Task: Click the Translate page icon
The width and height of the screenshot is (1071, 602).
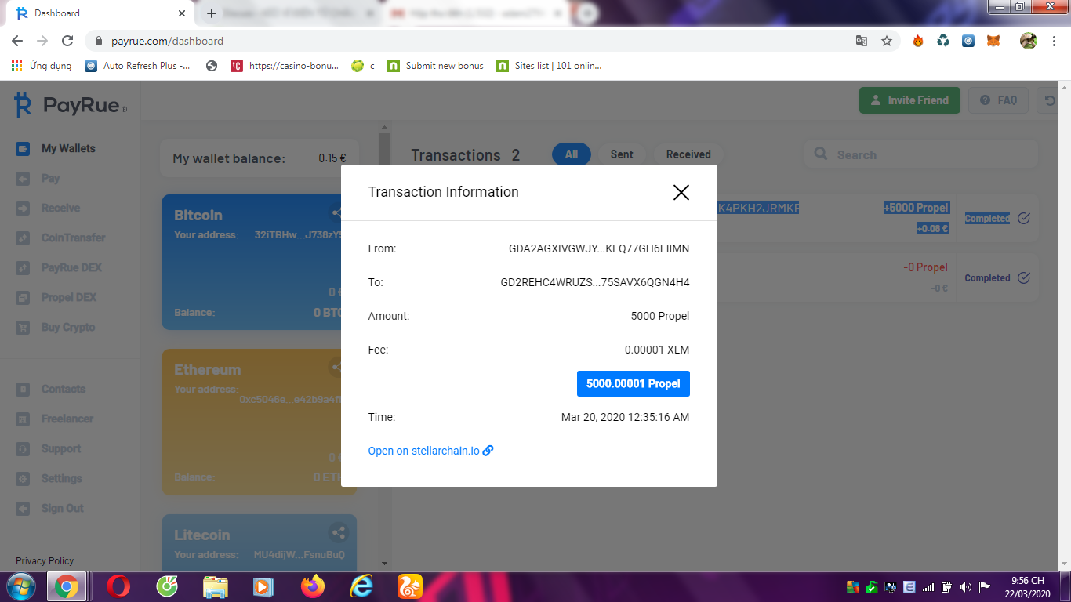Action: point(862,41)
